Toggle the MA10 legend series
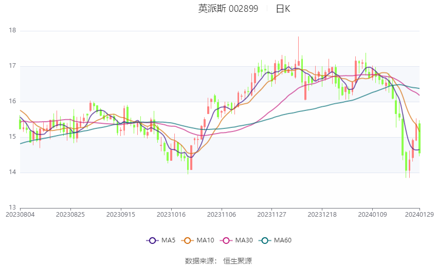Viewport: 437px width, 265px height. pyautogui.click(x=197, y=240)
